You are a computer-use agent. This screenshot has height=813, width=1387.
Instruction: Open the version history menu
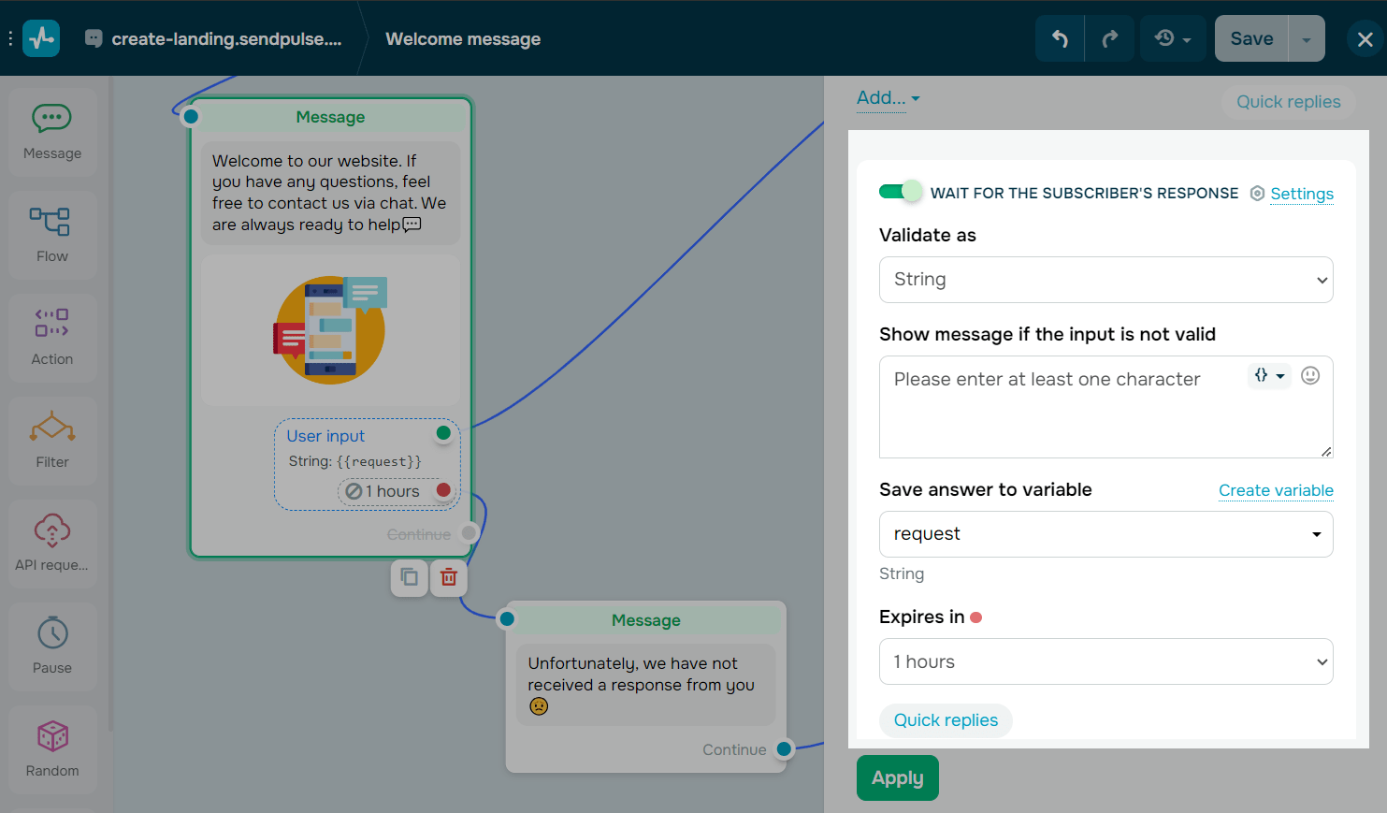[x=1172, y=38]
